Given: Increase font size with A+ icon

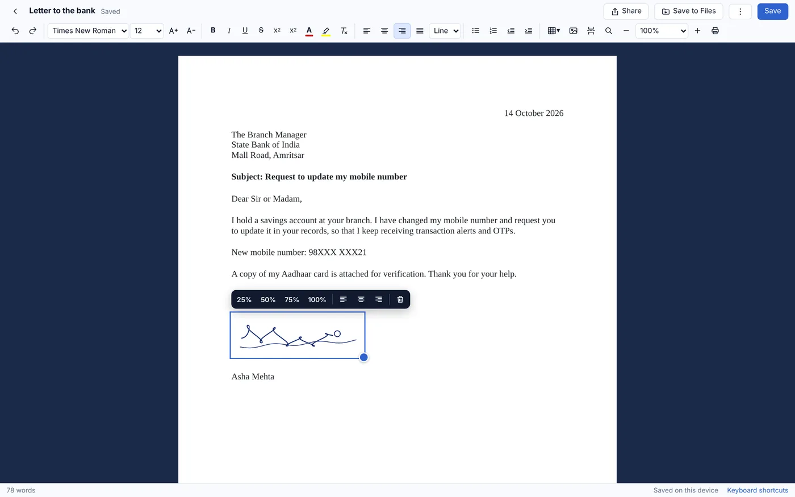Looking at the screenshot, I should 174,31.
